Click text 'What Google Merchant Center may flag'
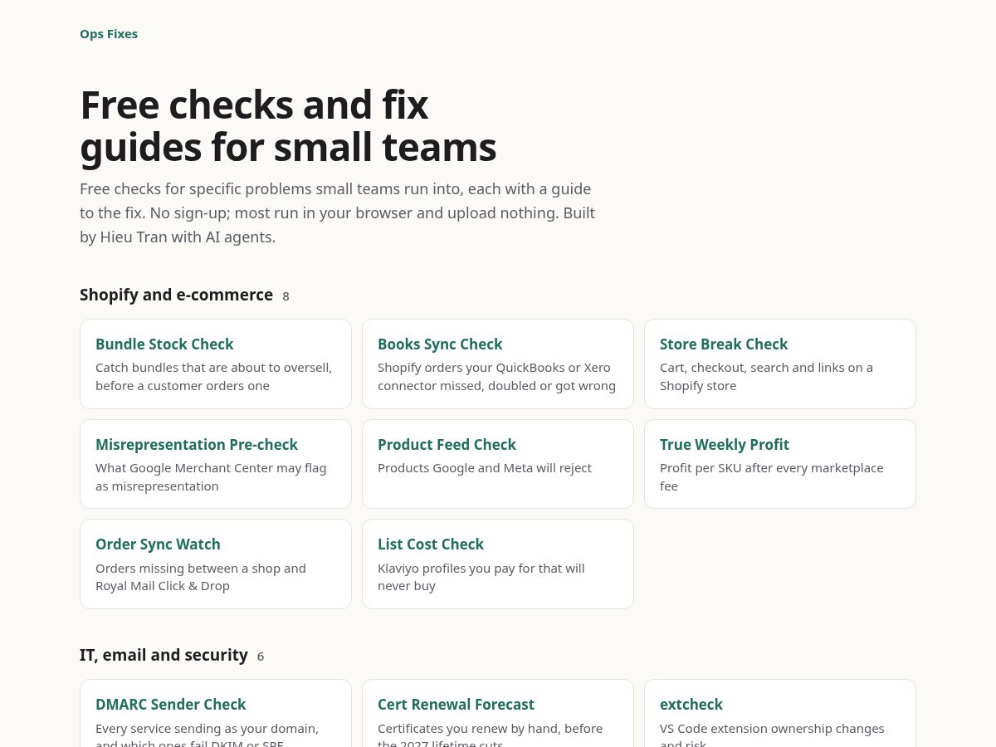The height and width of the screenshot is (747, 996). coord(211,467)
